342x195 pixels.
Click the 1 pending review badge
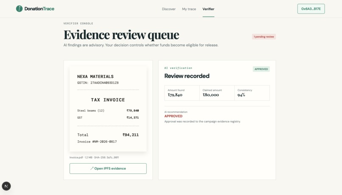point(264,36)
